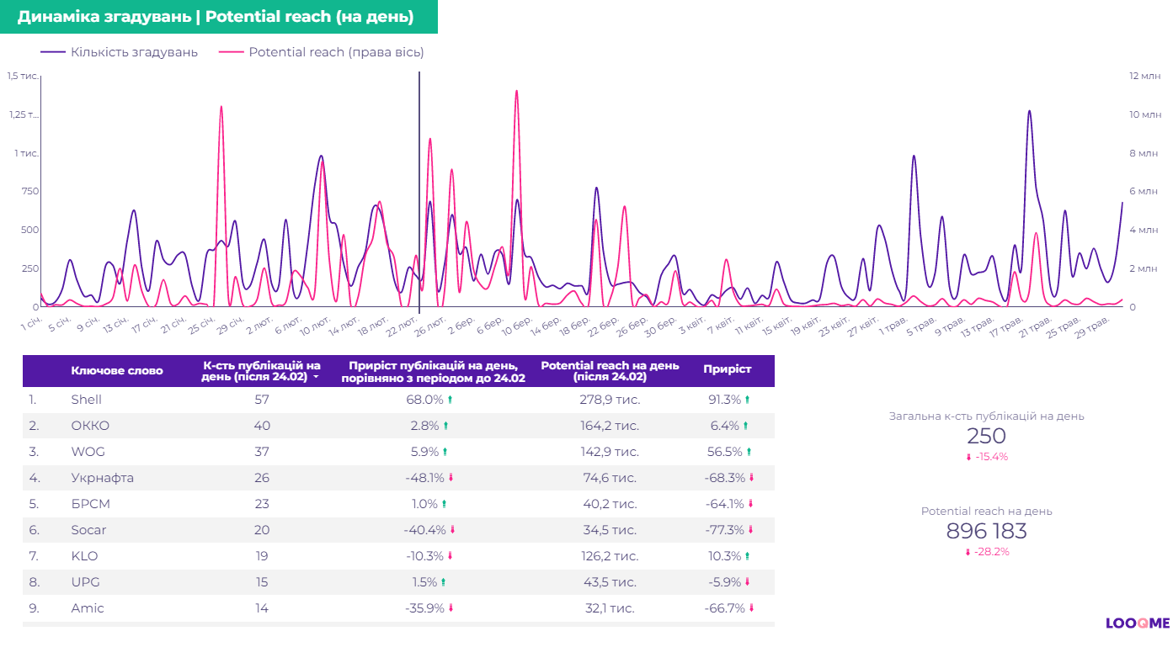Click the 40 publications value for OKKO
This screenshot has height=647, width=1173.
(x=262, y=426)
